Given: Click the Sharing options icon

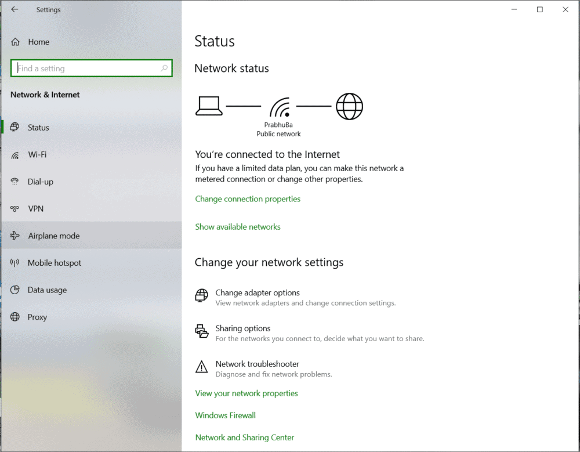Looking at the screenshot, I should coord(201,331).
